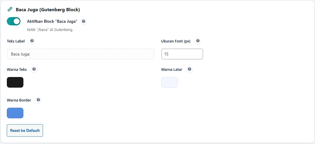The image size is (315, 144).
Task: Disable the Baca Juga block toggle switch
Action: pyautogui.click(x=14, y=21)
